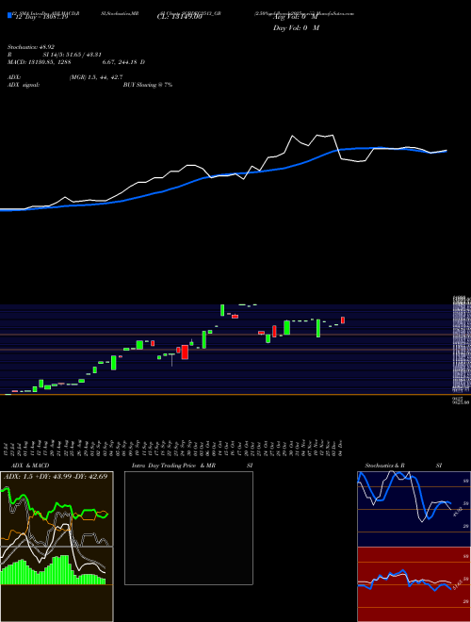Screen dimensions: 471x622
Task: Click the 'SI 14/5: 51.65 / 48.31' reading
Action: pyautogui.click(x=73, y=56)
